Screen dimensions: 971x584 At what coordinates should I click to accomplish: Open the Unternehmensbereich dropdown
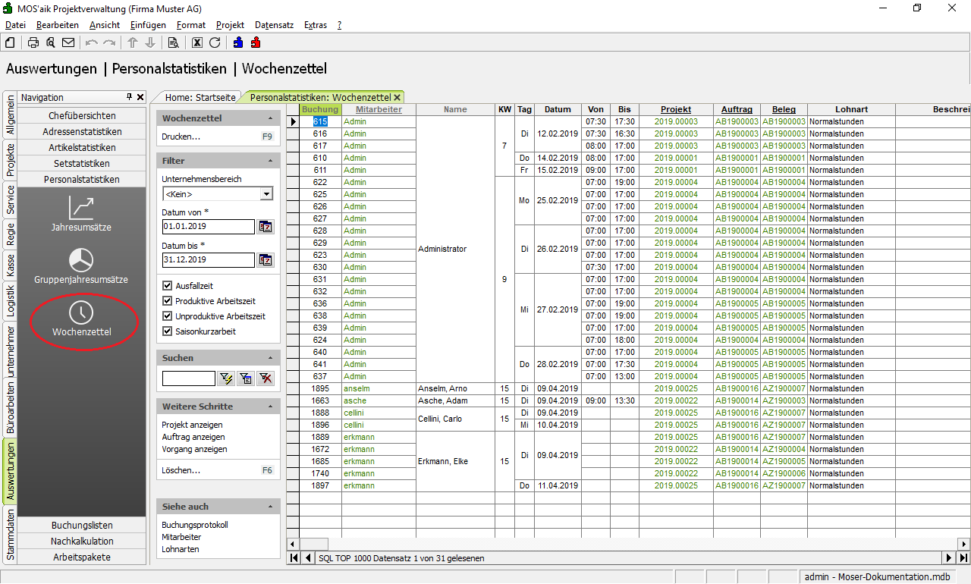[x=266, y=194]
